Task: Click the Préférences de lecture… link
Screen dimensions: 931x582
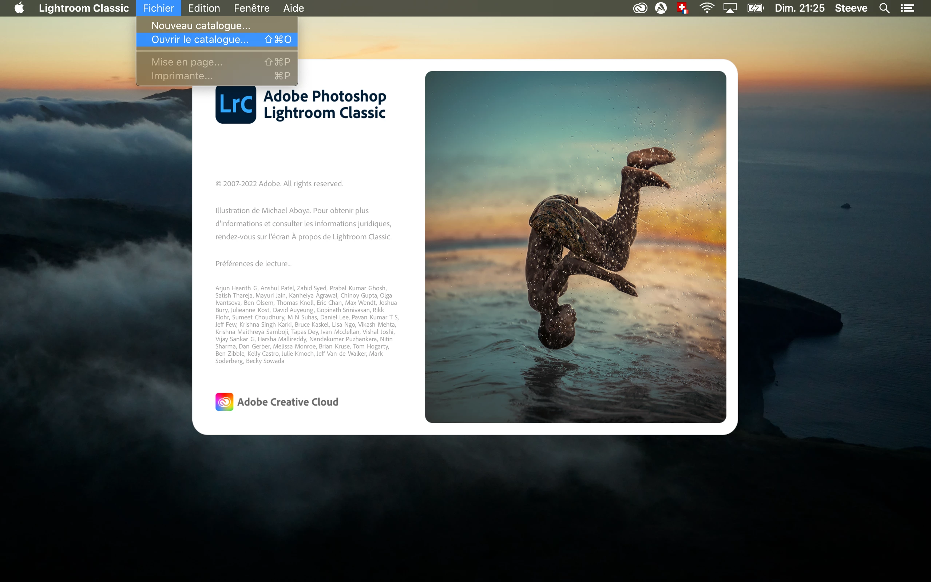Action: (253, 264)
